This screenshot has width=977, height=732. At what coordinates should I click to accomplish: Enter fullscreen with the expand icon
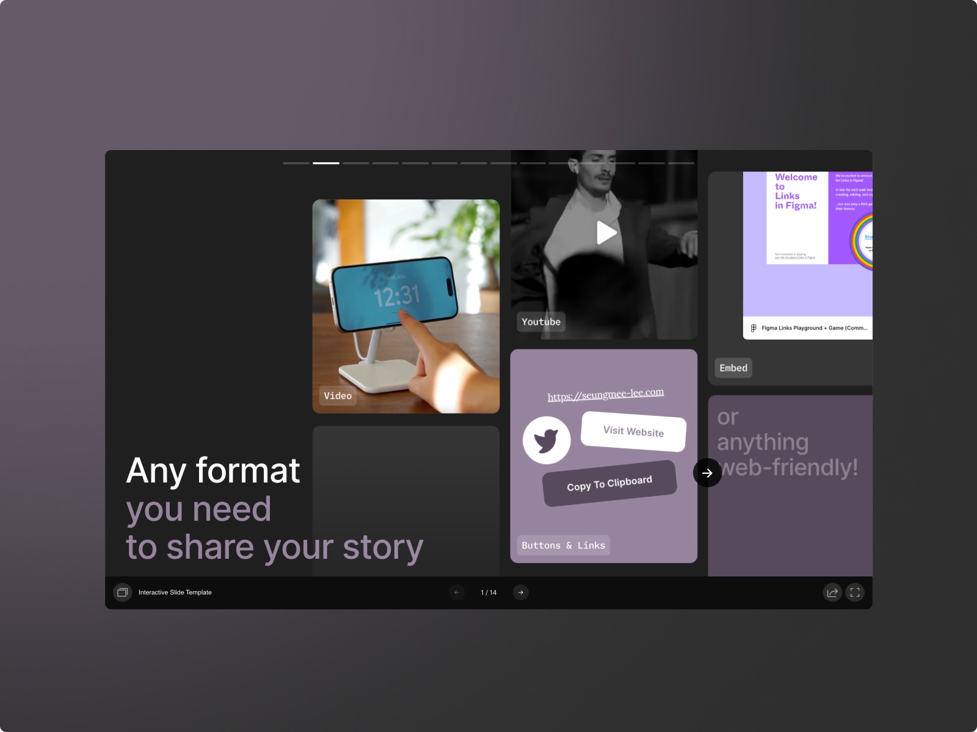click(x=855, y=592)
